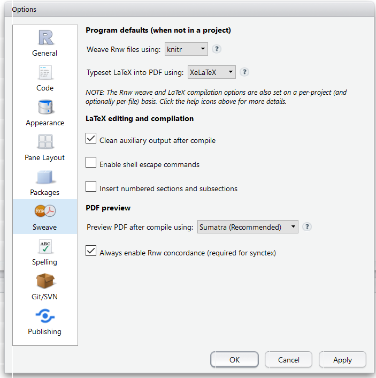Open the General options icon
Viewport: 376px width, 378px height.
tap(45, 37)
